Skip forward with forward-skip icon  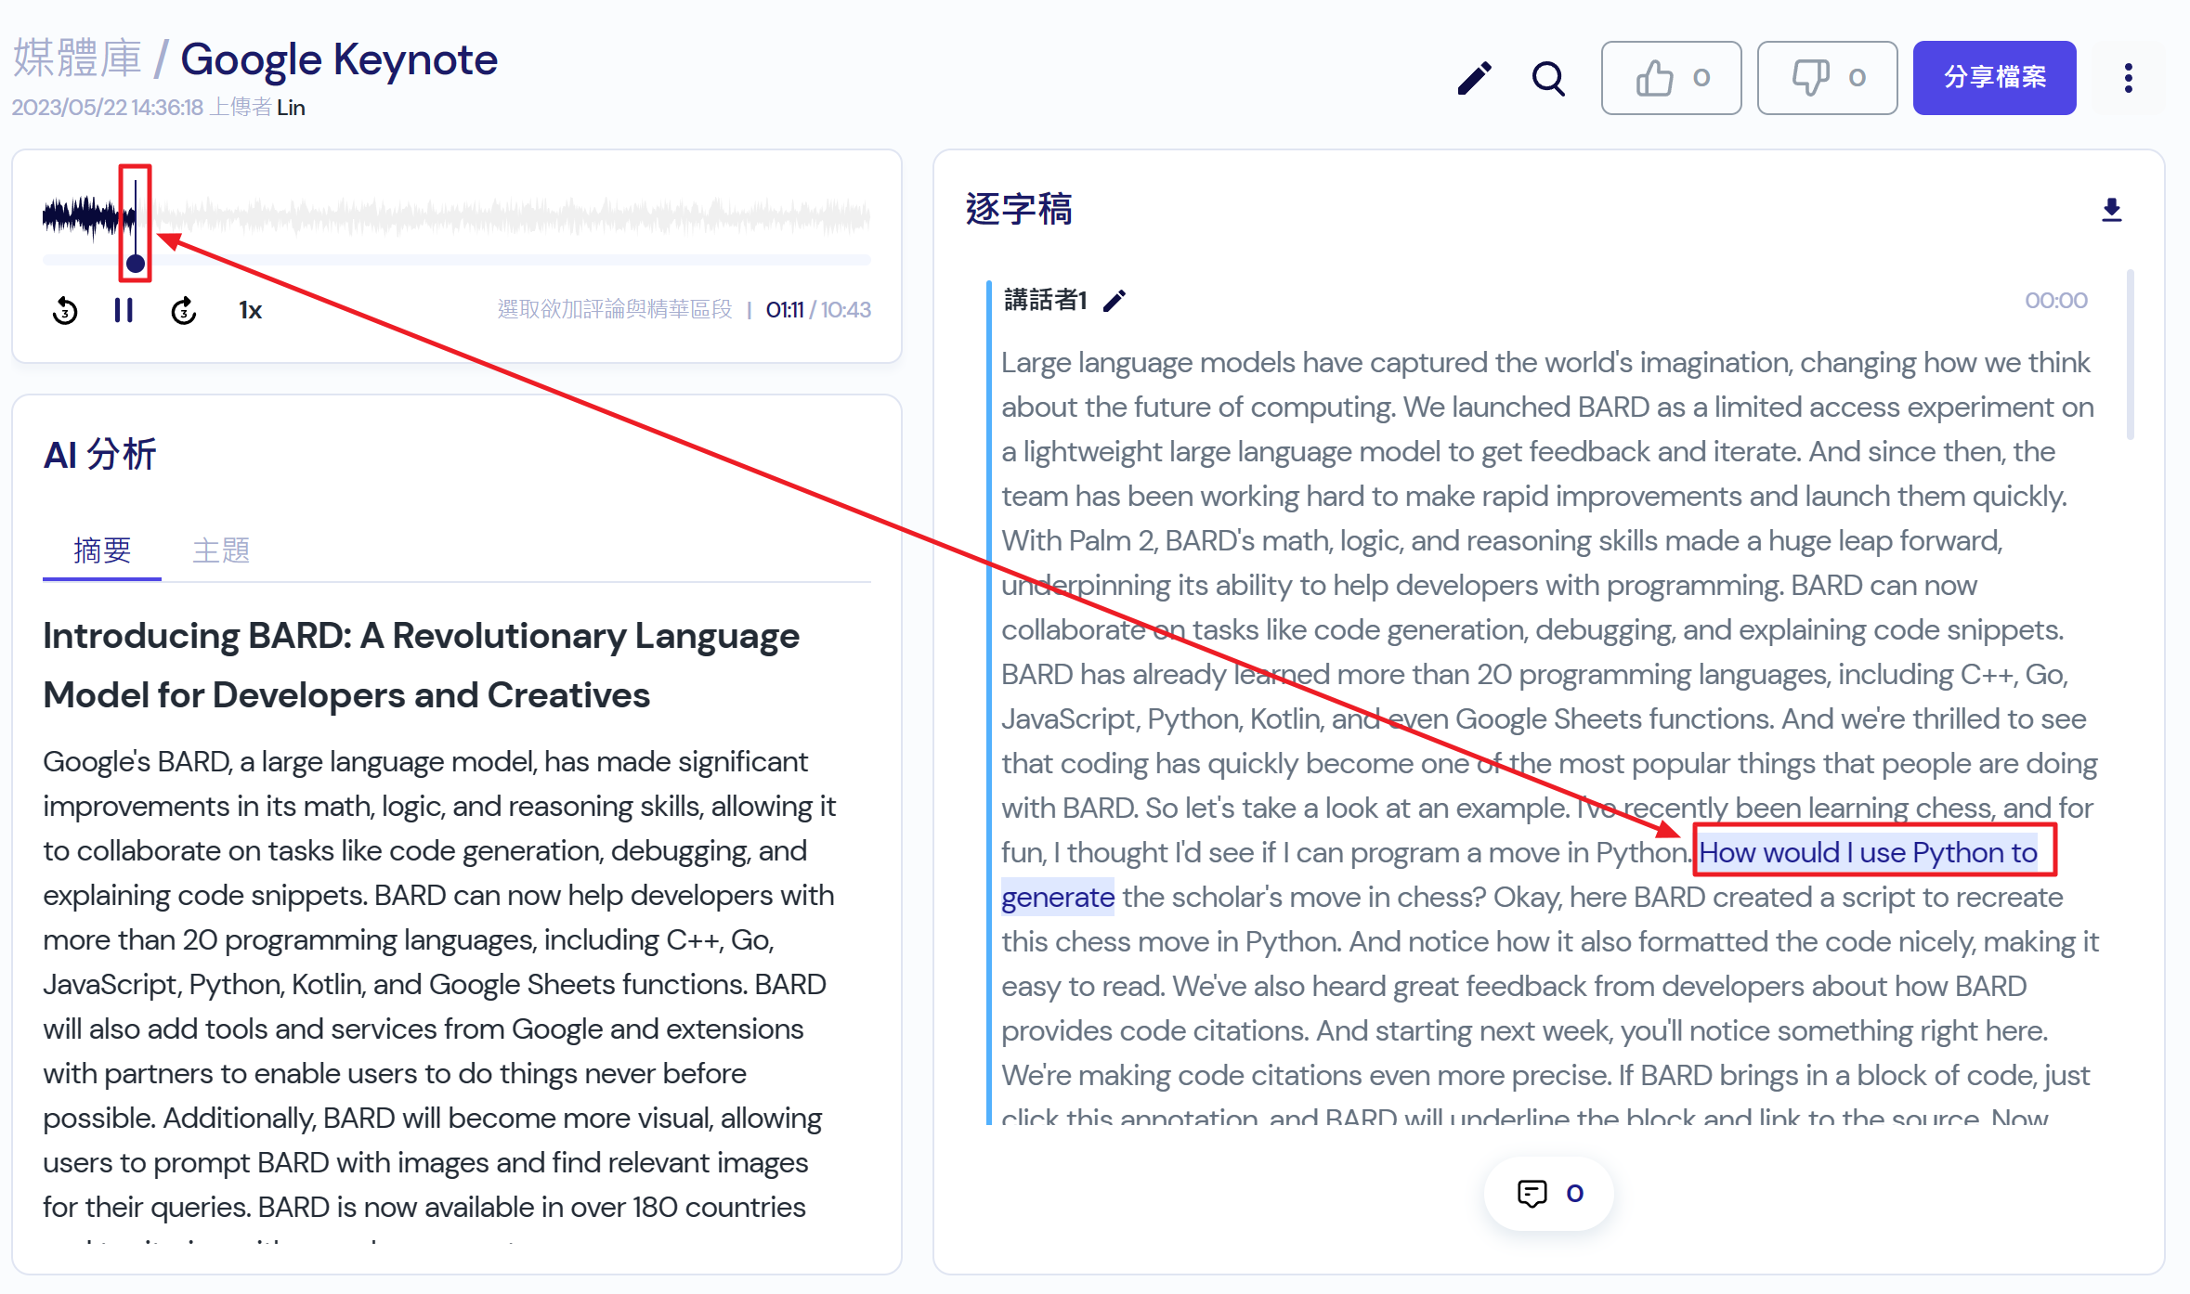pyautogui.click(x=184, y=310)
